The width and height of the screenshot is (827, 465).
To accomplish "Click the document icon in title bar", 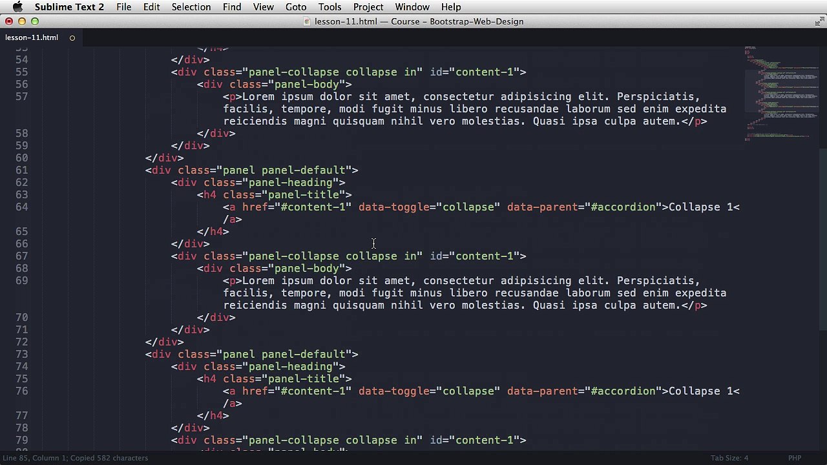I will (308, 22).
